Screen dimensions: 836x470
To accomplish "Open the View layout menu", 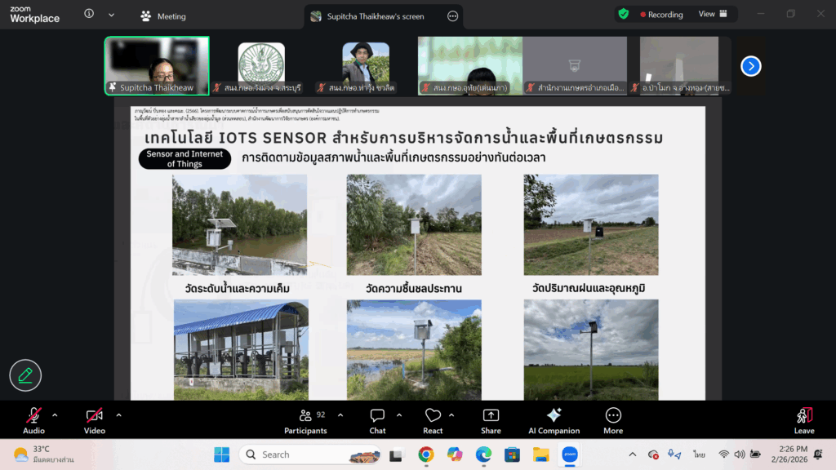I will click(x=712, y=14).
